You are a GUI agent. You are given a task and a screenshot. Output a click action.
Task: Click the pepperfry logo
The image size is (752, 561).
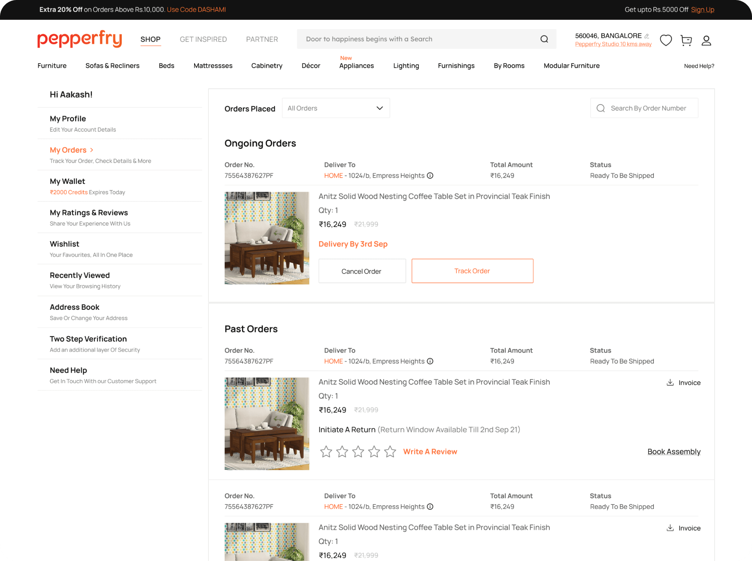(x=80, y=39)
